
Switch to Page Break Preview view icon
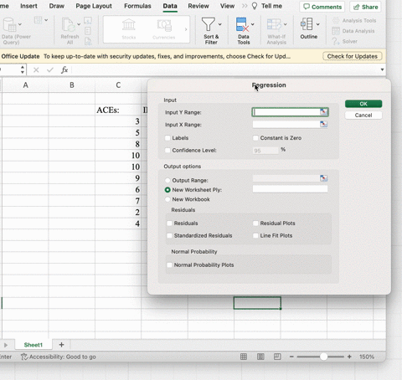point(277,357)
